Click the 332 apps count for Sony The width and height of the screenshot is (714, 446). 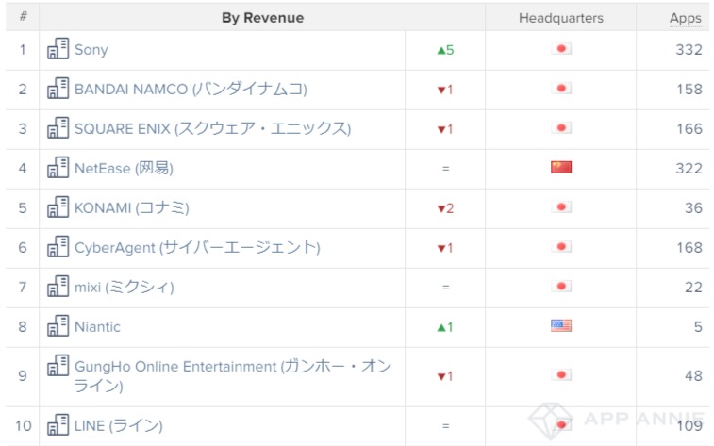tap(689, 49)
